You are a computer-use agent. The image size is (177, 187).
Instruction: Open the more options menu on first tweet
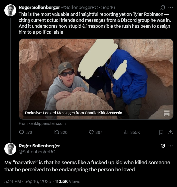point(170,7)
